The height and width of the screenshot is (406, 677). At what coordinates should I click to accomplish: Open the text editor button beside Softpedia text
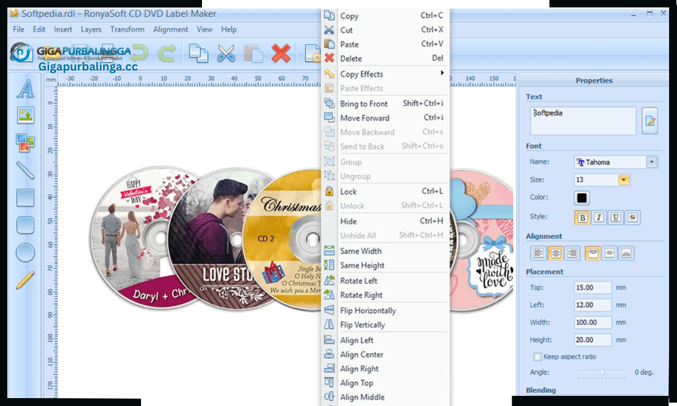coord(650,121)
